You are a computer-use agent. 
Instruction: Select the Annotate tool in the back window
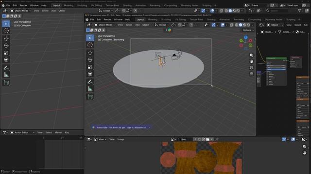point(6,68)
